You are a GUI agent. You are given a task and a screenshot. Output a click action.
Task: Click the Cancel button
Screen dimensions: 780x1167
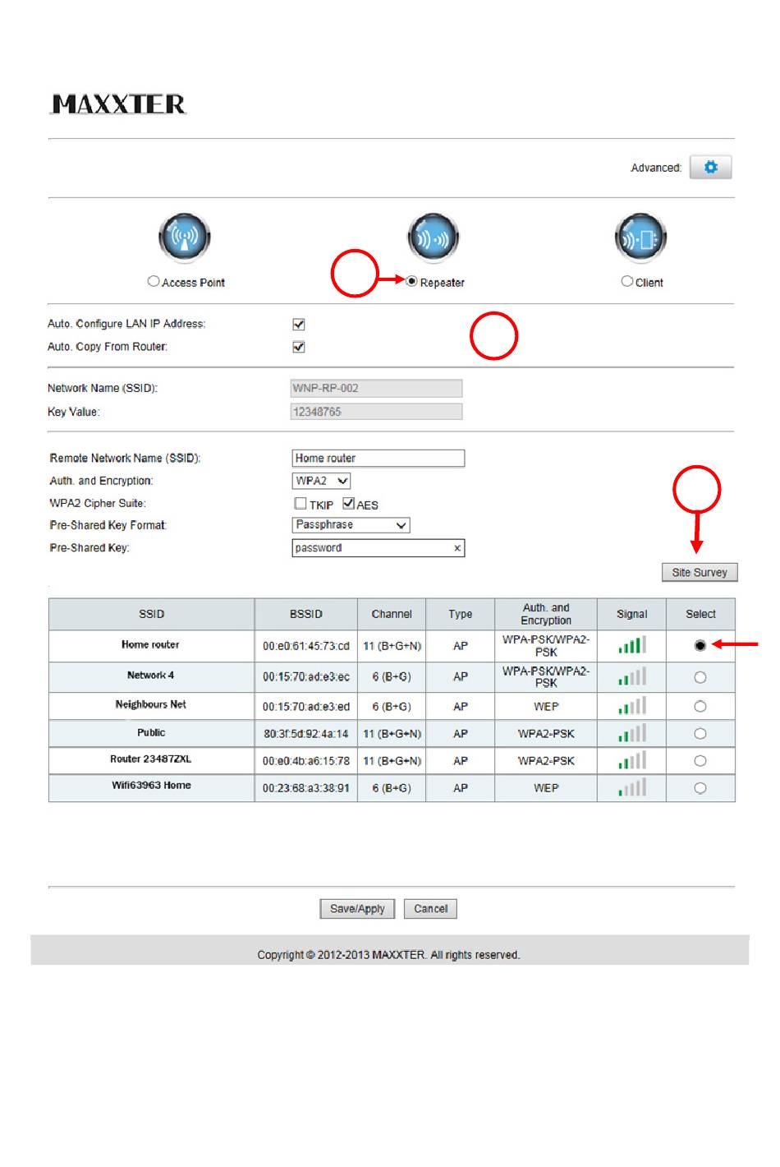tap(430, 908)
